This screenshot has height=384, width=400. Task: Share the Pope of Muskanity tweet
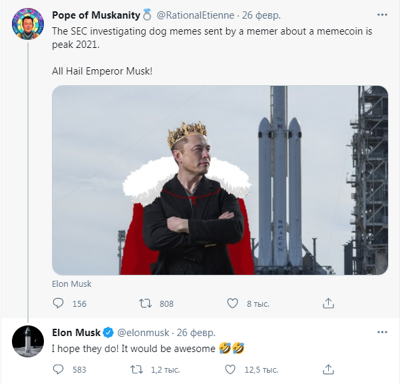tap(327, 303)
